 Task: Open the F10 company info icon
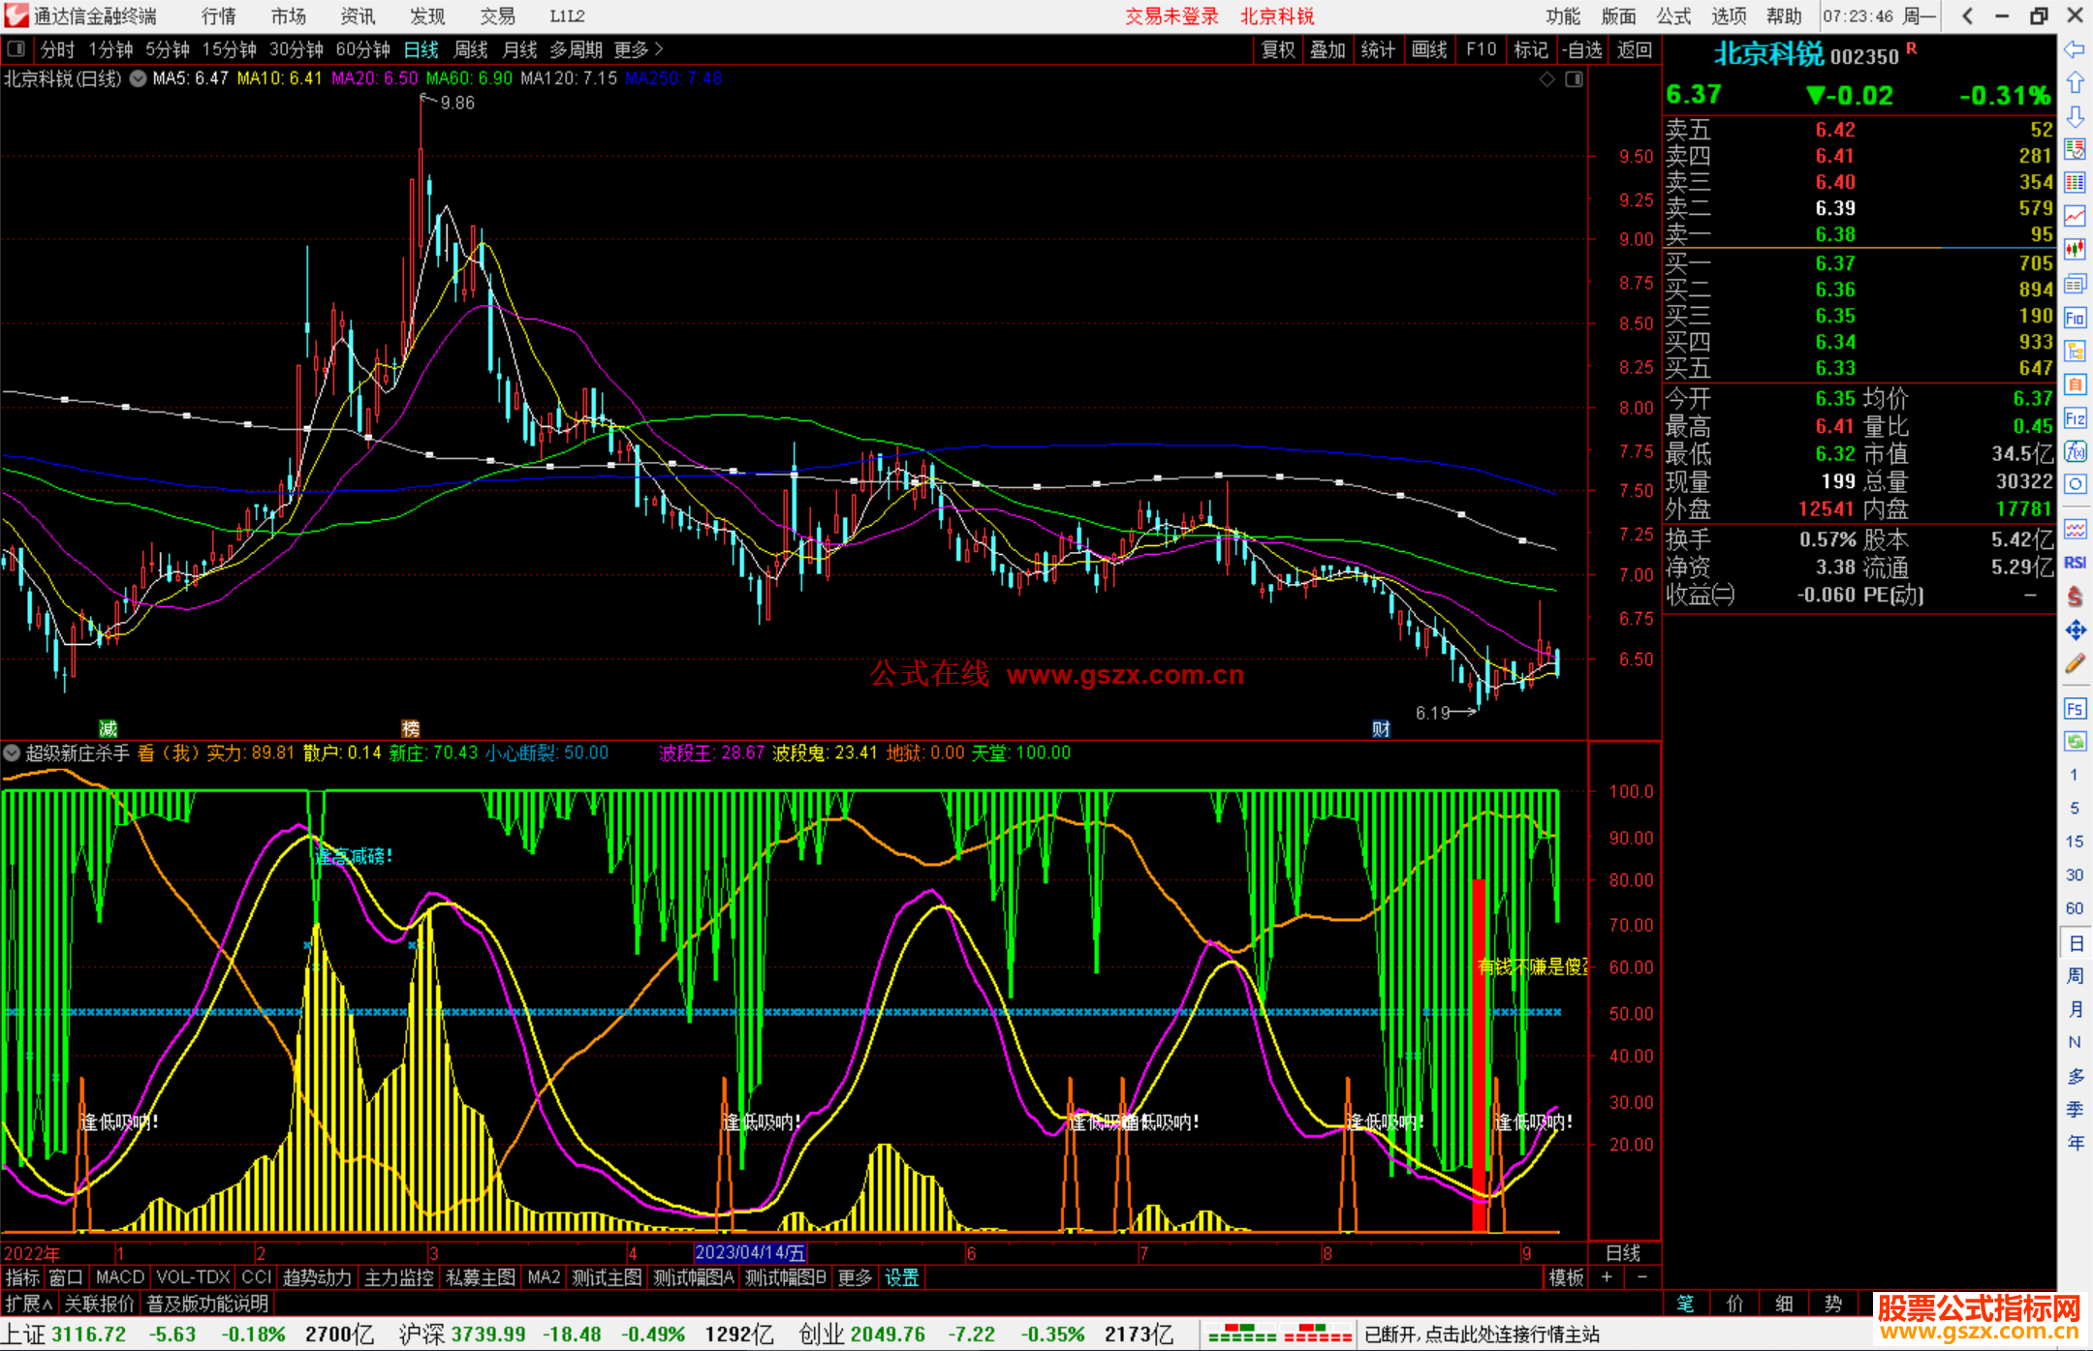2075,318
